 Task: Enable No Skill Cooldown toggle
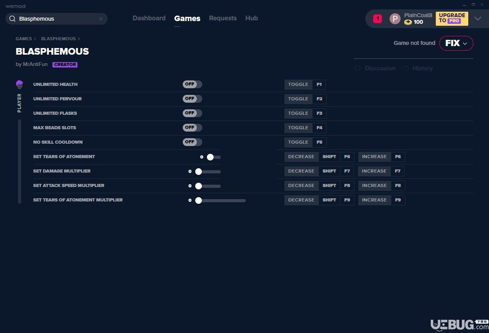[x=192, y=142]
